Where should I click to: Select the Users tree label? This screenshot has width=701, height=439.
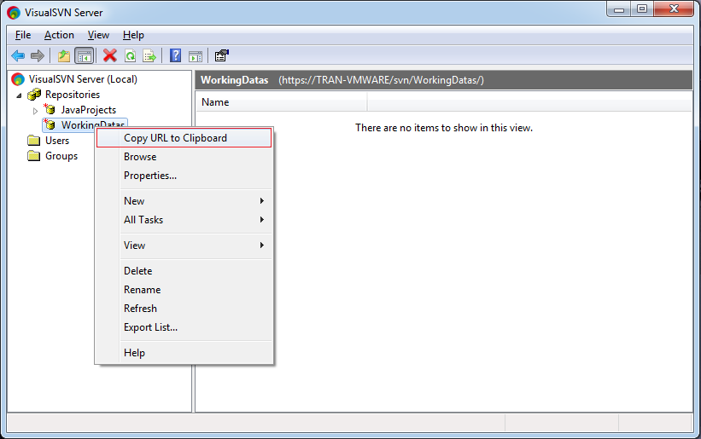click(57, 141)
